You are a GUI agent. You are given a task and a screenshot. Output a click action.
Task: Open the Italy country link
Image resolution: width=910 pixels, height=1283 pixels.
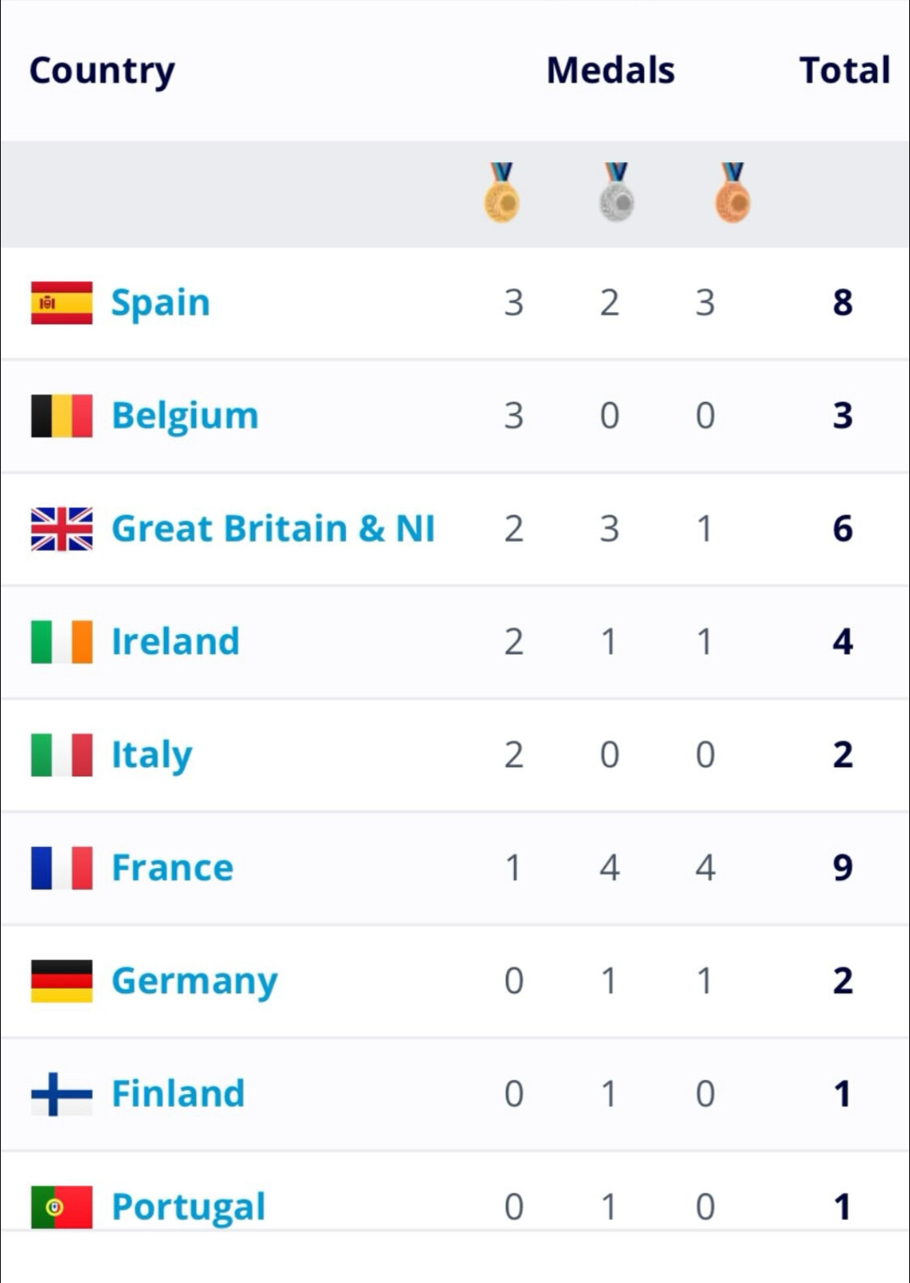[x=152, y=755]
